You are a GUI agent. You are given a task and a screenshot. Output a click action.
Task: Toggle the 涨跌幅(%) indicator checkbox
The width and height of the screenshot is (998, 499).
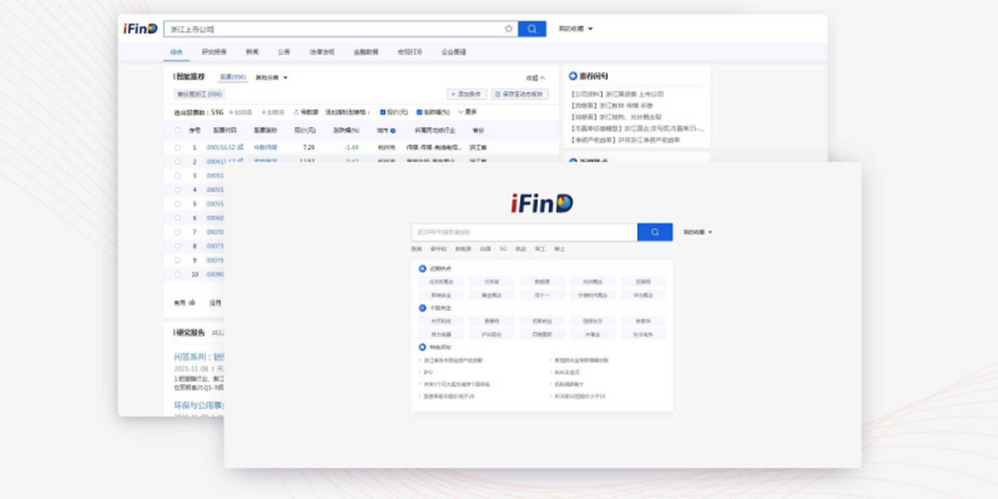419,111
